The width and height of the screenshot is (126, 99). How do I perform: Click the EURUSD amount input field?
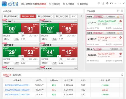pyautogui.click(x=67, y=39)
